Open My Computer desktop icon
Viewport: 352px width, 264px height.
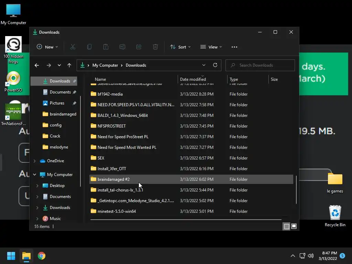click(x=13, y=14)
